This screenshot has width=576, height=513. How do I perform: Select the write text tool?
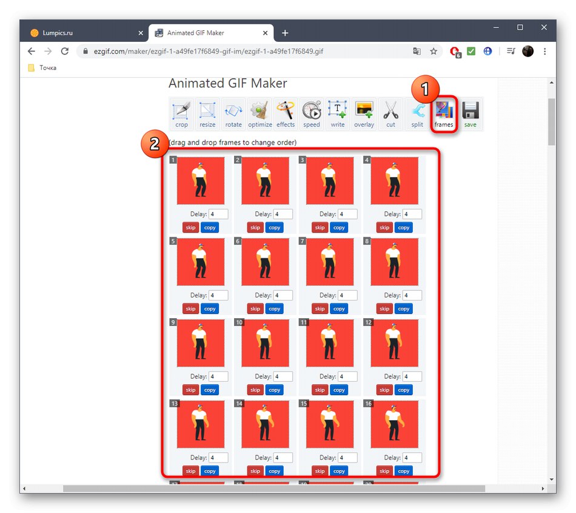coord(338,114)
